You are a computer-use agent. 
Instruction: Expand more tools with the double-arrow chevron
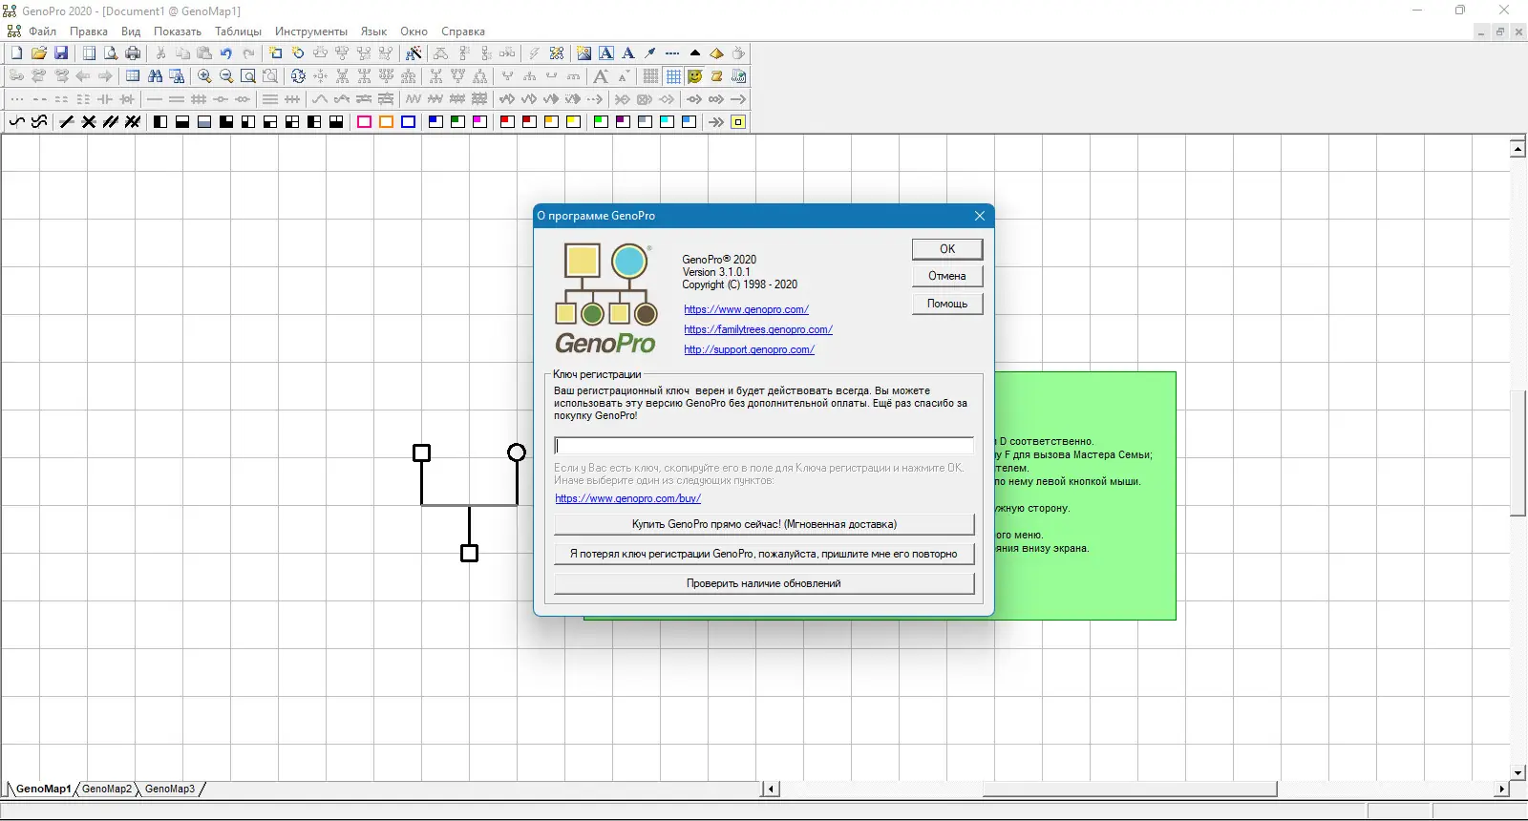coord(716,122)
